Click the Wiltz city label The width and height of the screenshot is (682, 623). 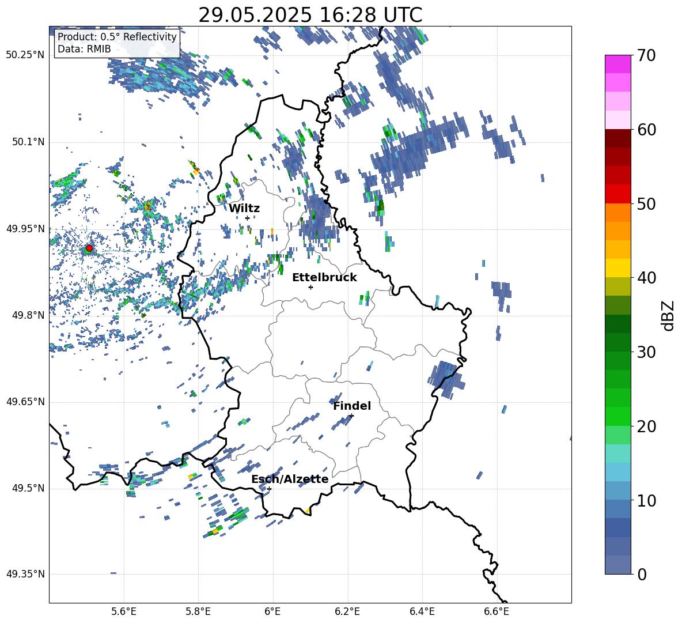click(x=244, y=208)
